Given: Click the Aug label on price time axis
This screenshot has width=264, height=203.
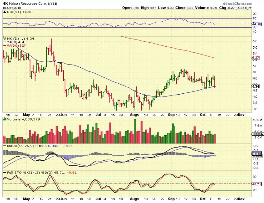Looking at the screenshot, I should click(133, 115).
